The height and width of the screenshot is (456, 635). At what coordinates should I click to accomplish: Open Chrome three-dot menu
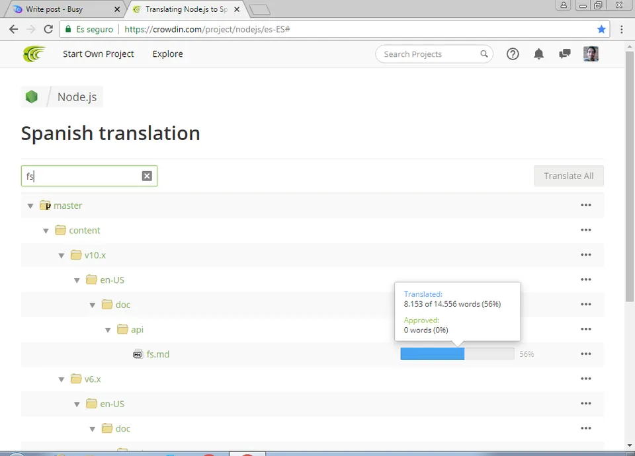tap(622, 29)
